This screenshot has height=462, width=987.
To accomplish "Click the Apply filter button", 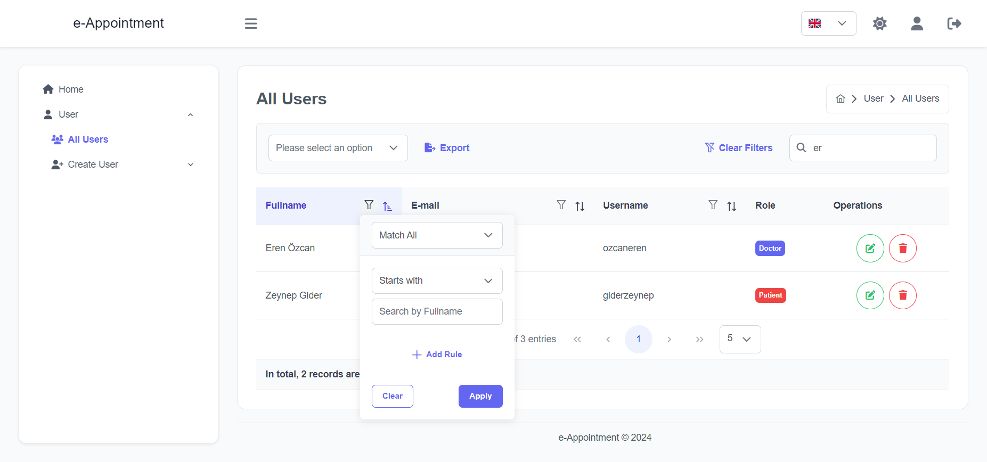I will 480,396.
